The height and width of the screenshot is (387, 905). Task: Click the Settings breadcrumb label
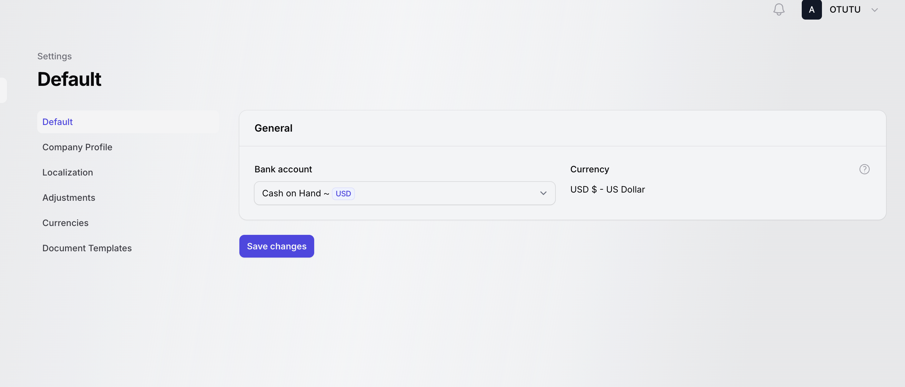[x=54, y=56]
